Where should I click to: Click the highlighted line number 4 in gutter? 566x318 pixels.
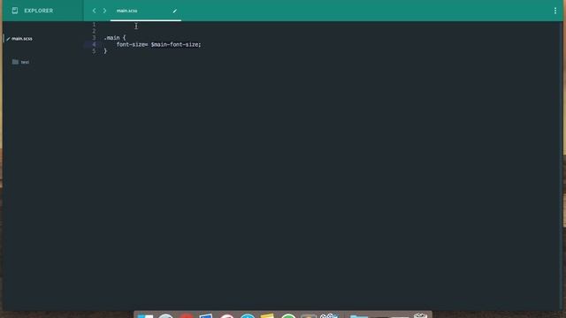click(x=95, y=44)
